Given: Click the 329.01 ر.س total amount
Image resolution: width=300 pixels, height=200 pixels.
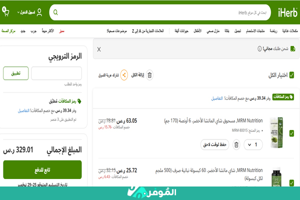Looking at the screenshot, I should 18,149.
